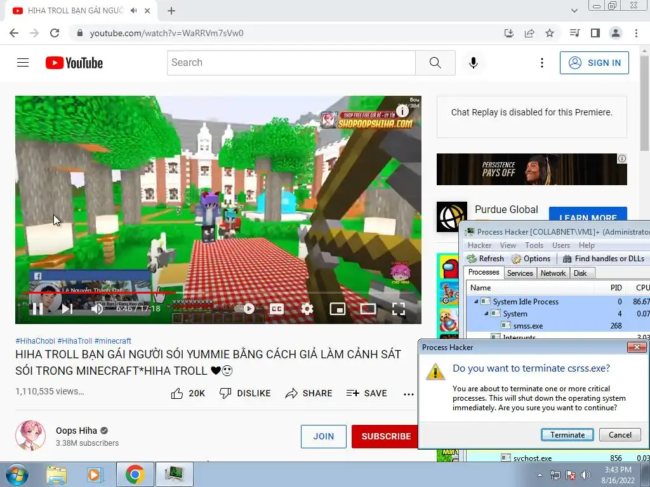Click Find handles or DLLs
The width and height of the screenshot is (650, 487).
point(603,259)
